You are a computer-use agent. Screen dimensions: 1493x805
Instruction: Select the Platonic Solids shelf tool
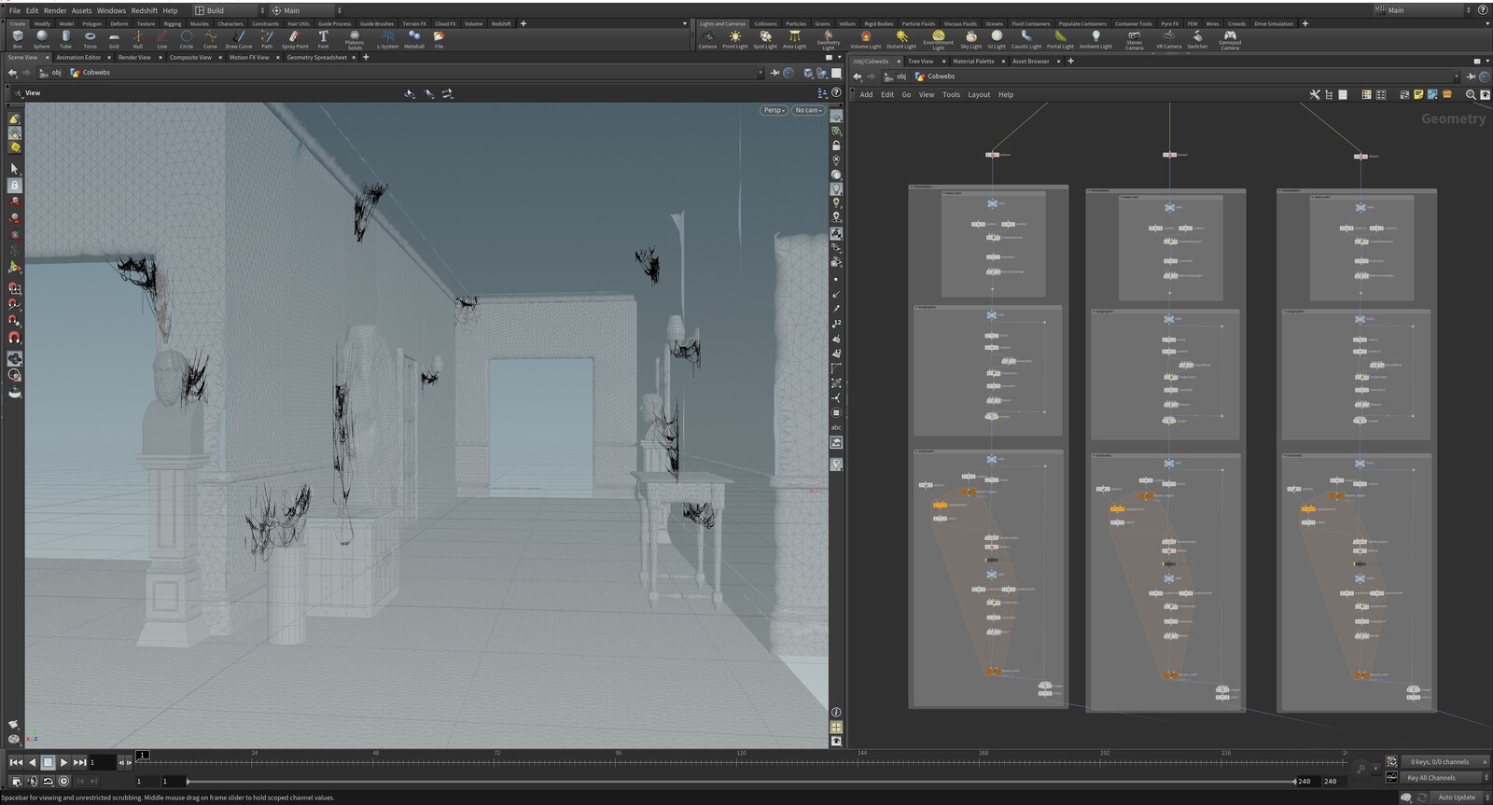(x=355, y=39)
